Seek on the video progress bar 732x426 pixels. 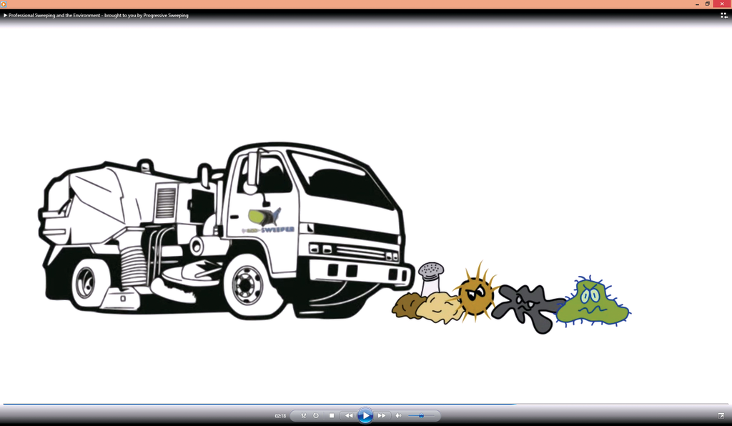[x=366, y=404]
